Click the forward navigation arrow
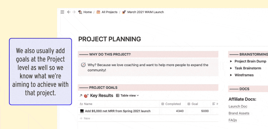The image size is (268, 129). (74, 12)
